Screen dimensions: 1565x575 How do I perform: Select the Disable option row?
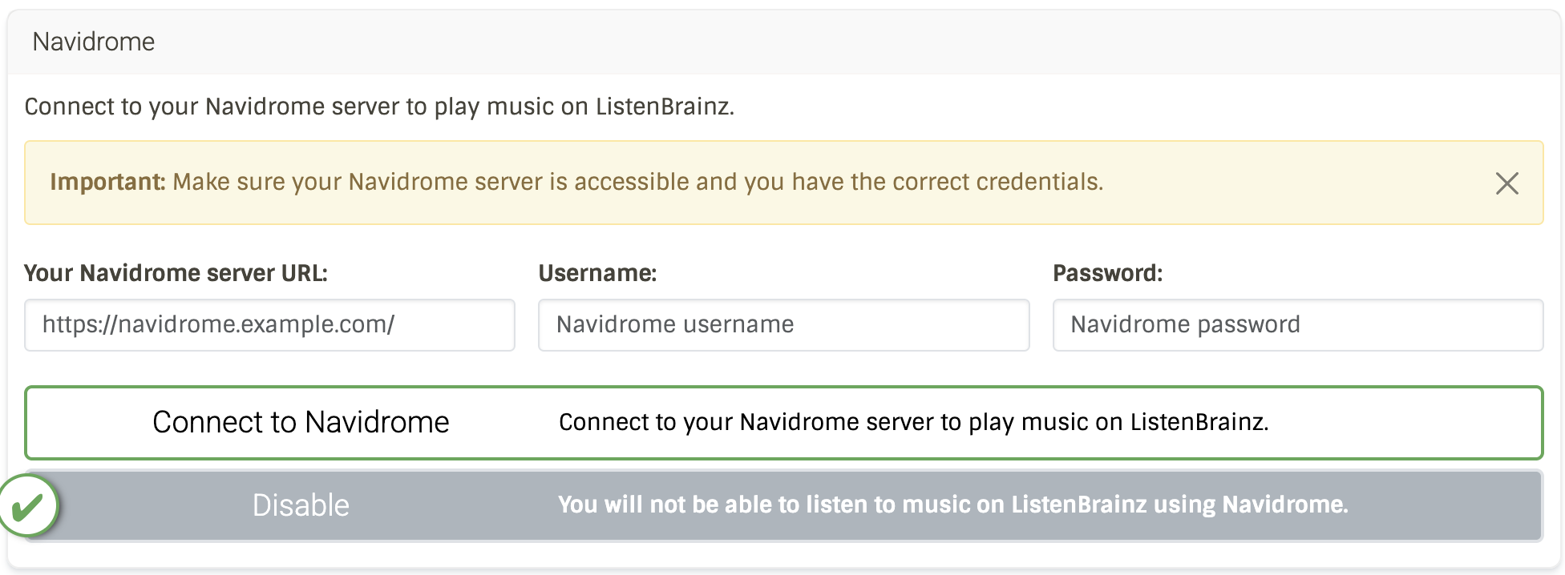click(783, 505)
